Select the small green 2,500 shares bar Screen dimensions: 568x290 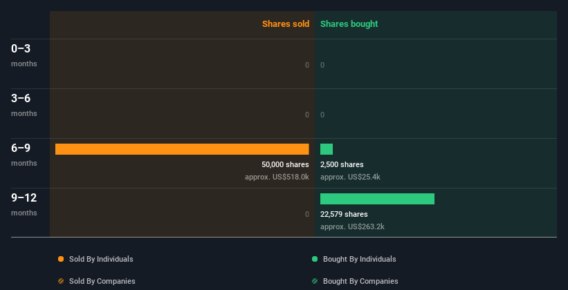coord(327,149)
